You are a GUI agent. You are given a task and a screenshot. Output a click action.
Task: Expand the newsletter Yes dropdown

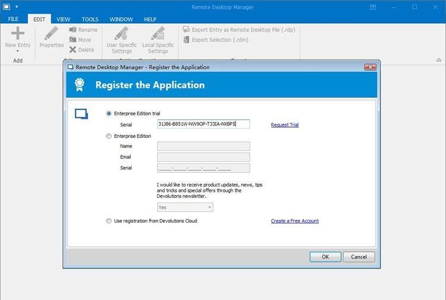[x=209, y=207]
